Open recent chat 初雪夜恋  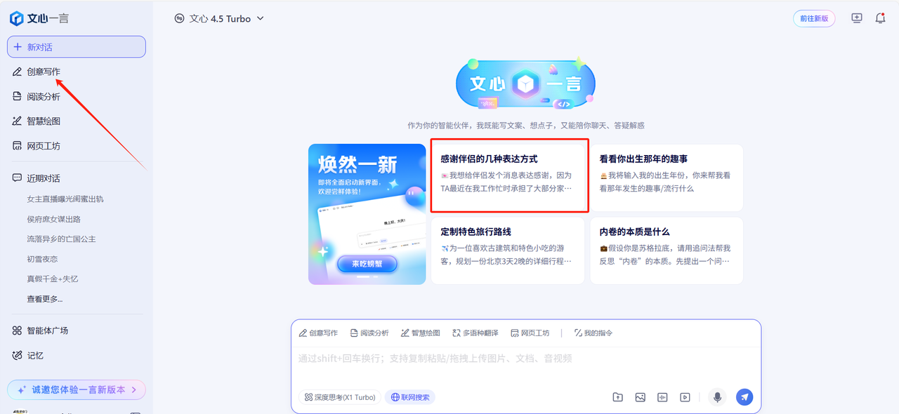point(42,259)
